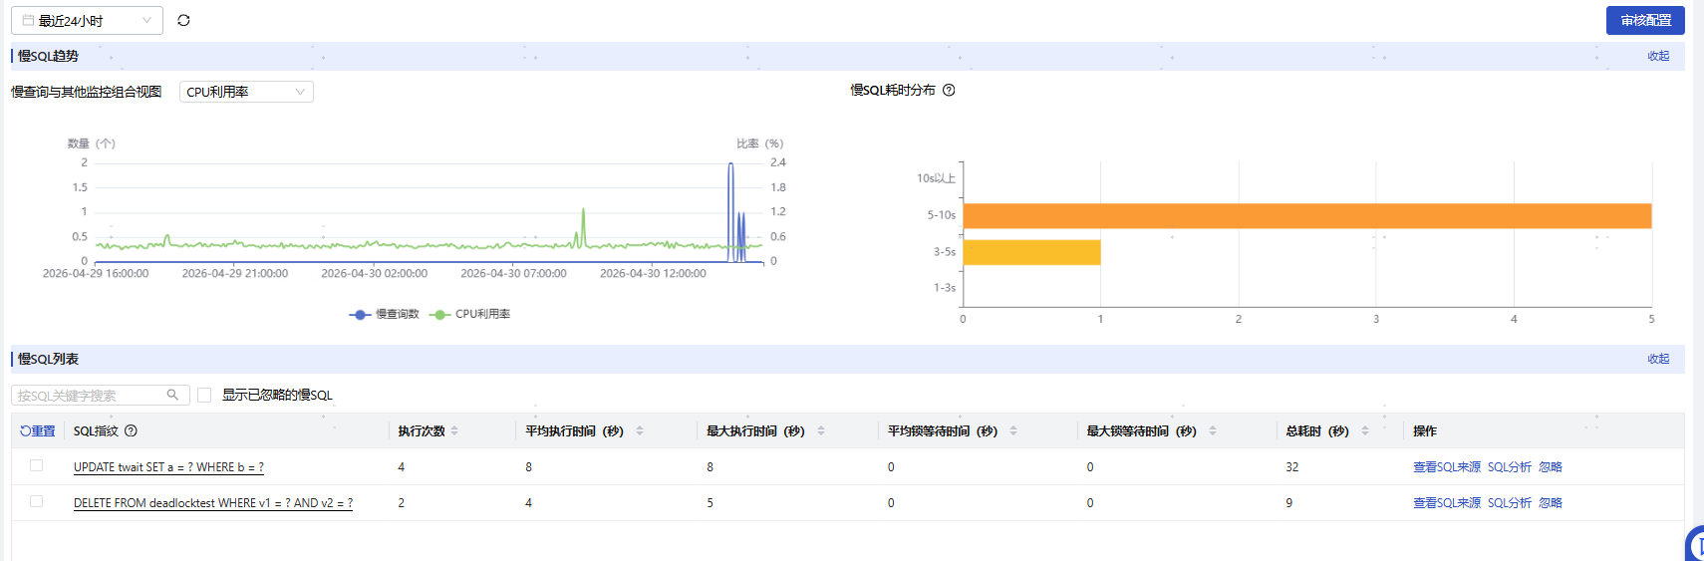Image resolution: width=1704 pixels, height=561 pixels.
Task: Click the 2026-04-30 07:00:00 axis label
Action: (513, 273)
